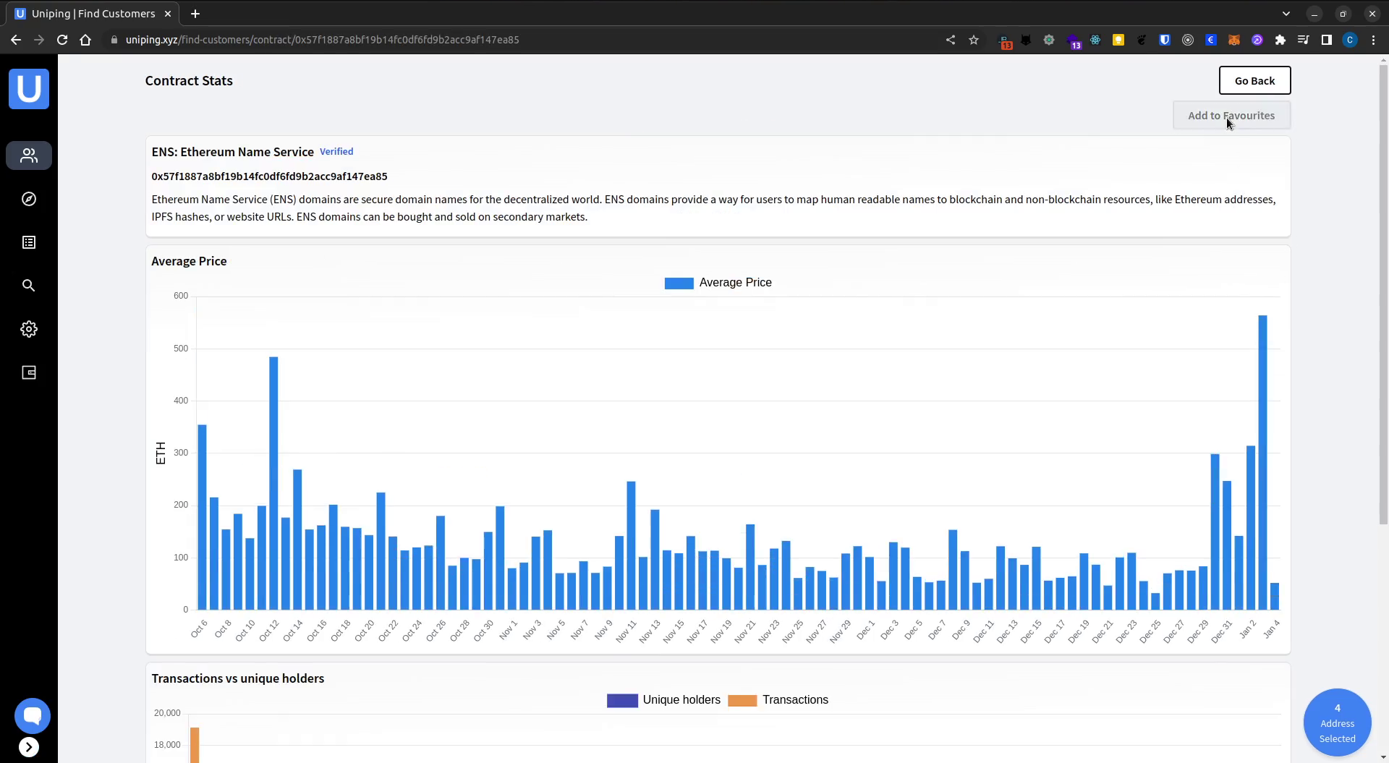Click Add to Favourites button
Screen dimensions: 1389x763
[x=1231, y=115]
